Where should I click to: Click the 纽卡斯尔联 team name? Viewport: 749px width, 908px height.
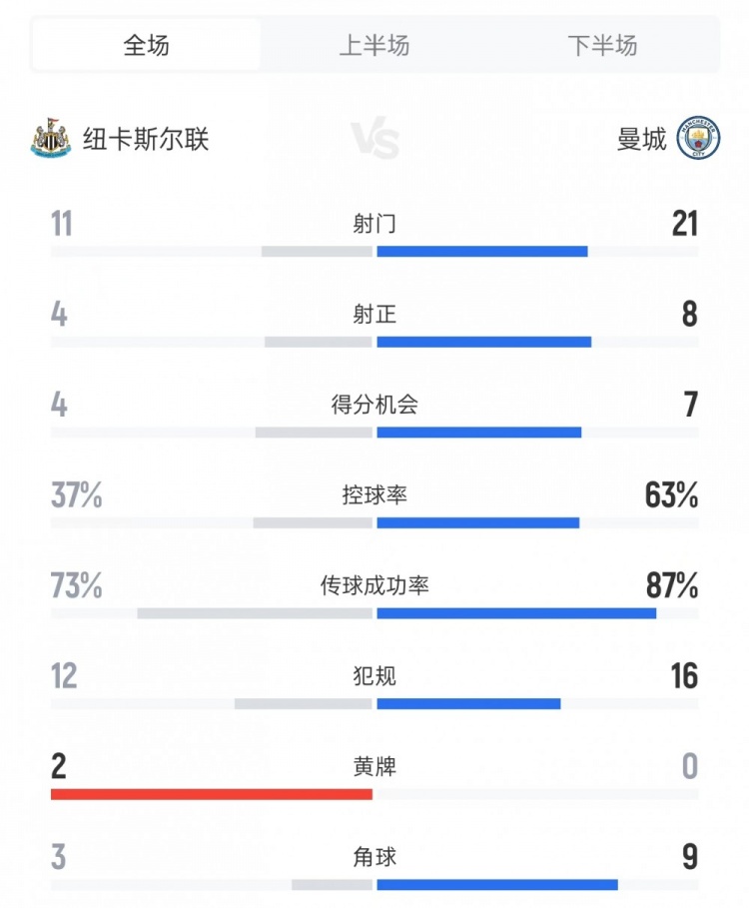tap(146, 138)
